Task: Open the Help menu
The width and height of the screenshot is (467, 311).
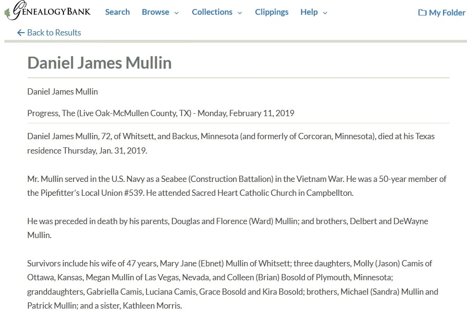Action: click(x=314, y=12)
